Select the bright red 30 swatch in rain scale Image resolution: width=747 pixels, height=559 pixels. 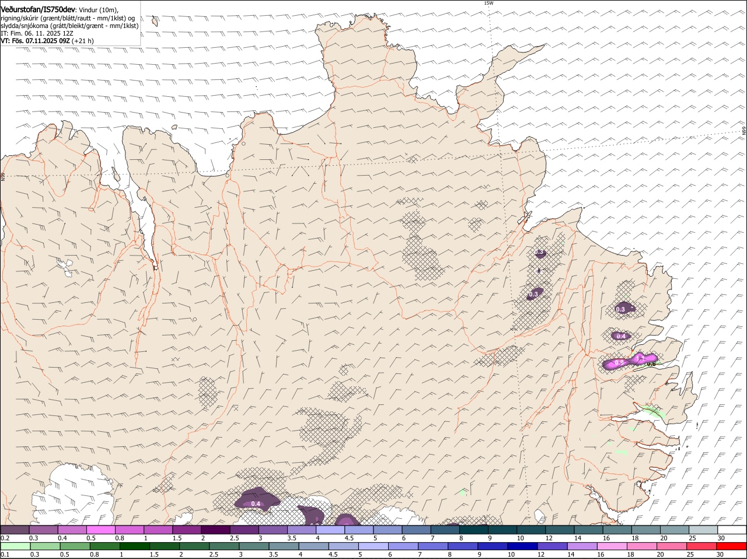click(x=732, y=546)
